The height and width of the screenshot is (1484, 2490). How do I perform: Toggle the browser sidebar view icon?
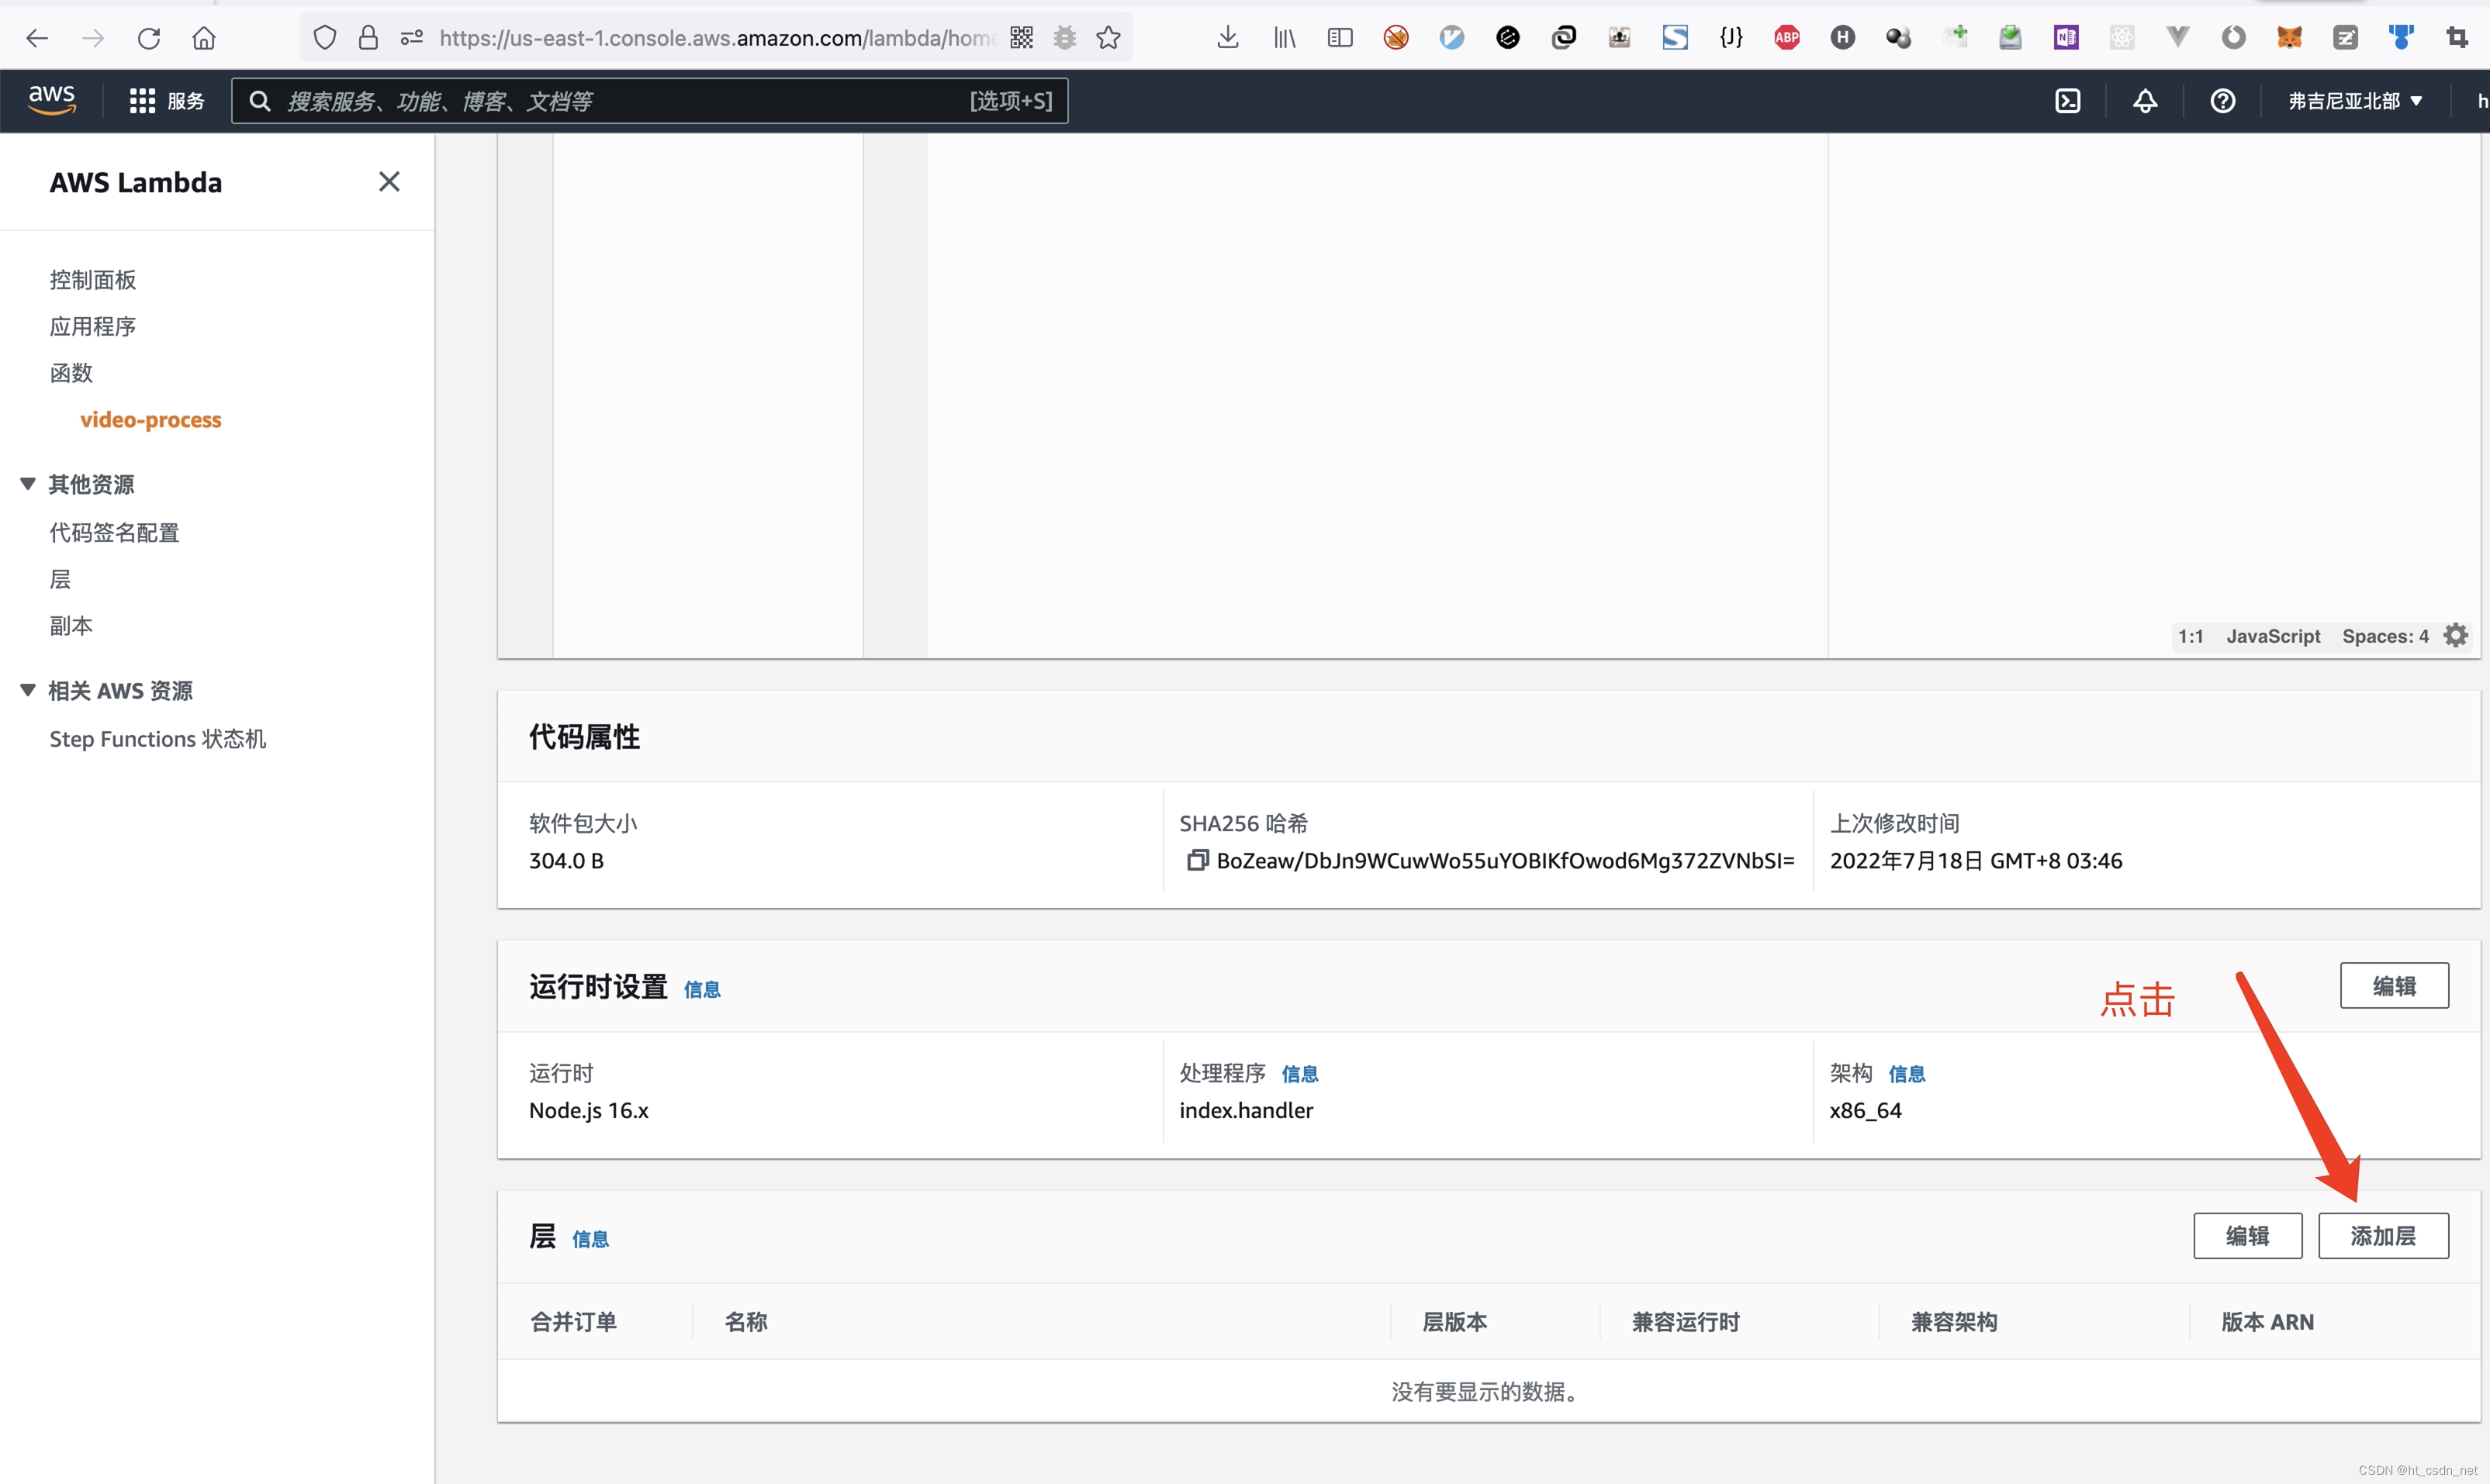coord(1340,38)
